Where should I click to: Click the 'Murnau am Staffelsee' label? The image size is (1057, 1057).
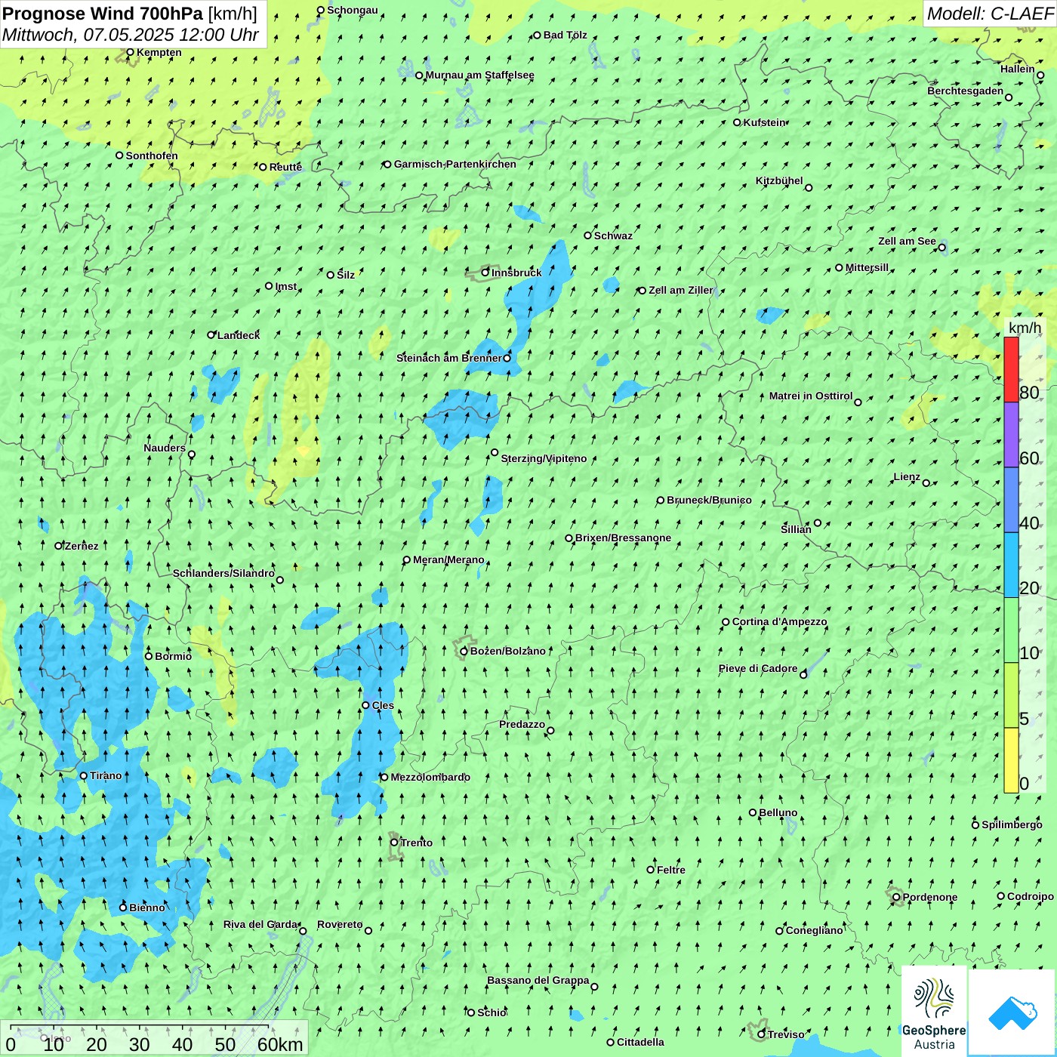coord(479,75)
